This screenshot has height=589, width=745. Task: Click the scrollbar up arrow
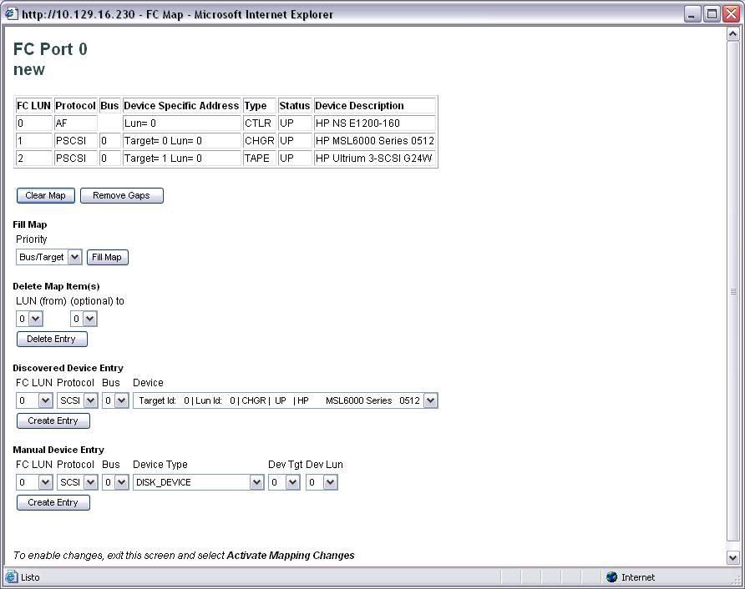coord(732,34)
